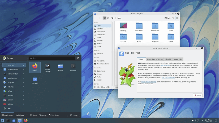Viewport: 219px width, 123px height.
Task: Open the Pictures folder icon in Dolphin file view
Action: (x=123, y=38)
